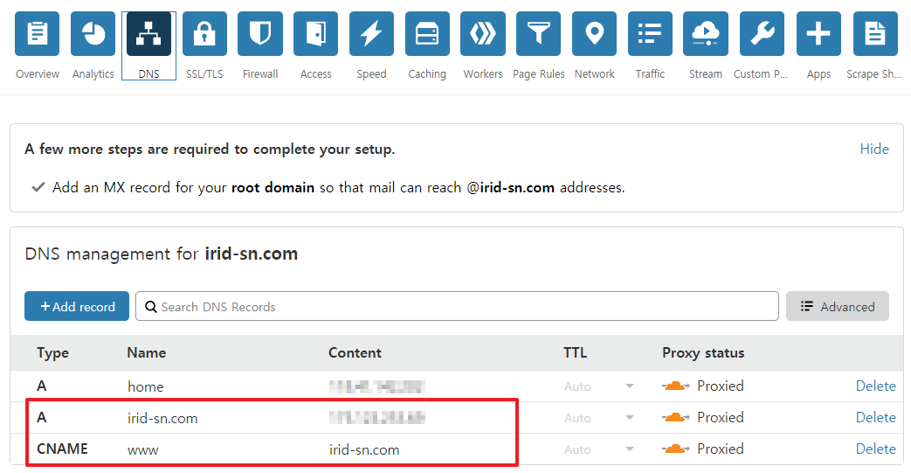Open the Overview section icon
This screenshot has width=911, height=473.
38,34
